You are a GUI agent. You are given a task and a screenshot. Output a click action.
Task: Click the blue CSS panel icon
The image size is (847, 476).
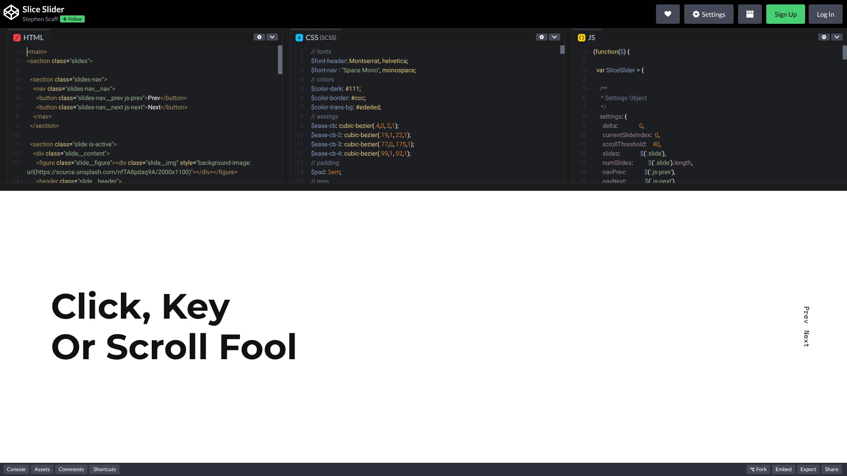click(299, 38)
